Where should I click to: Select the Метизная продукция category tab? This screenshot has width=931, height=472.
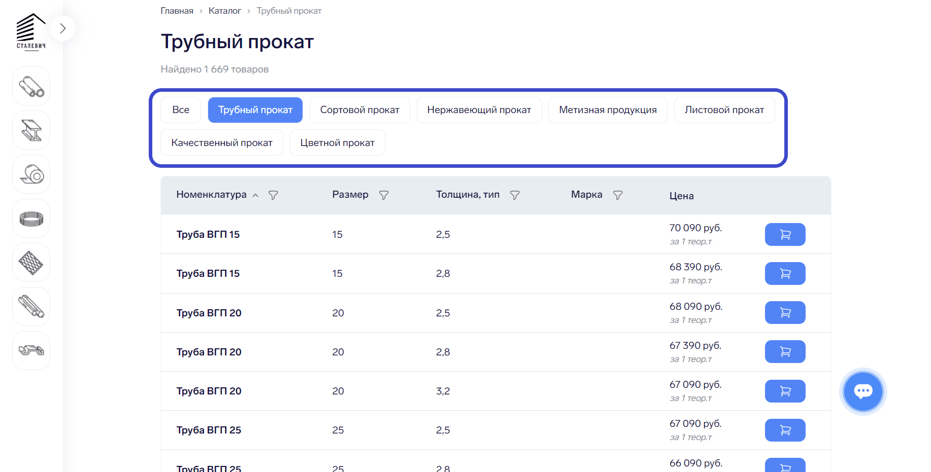tap(608, 110)
